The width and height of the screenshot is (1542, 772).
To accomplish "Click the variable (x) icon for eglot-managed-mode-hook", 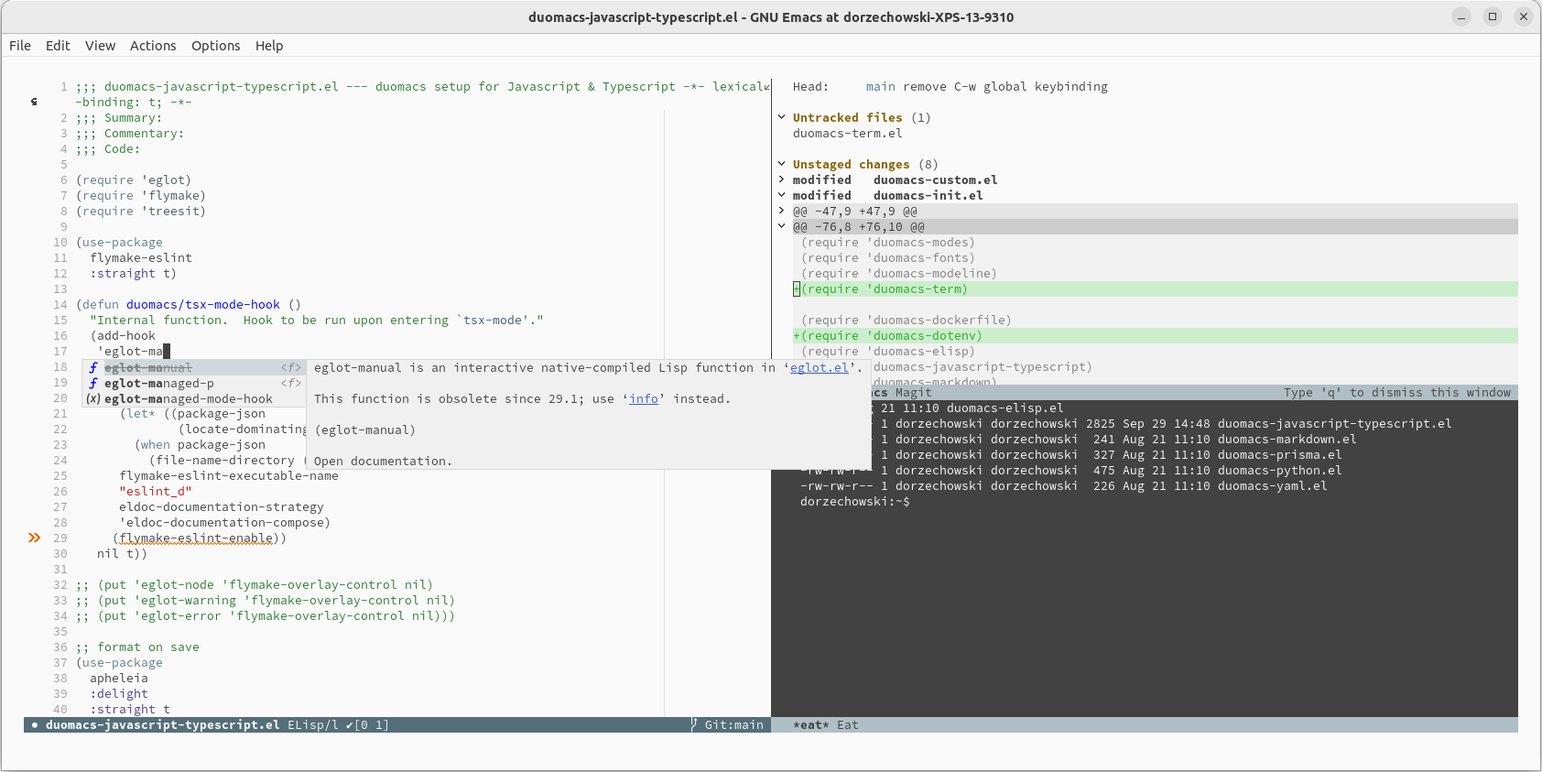I will pos(93,399).
